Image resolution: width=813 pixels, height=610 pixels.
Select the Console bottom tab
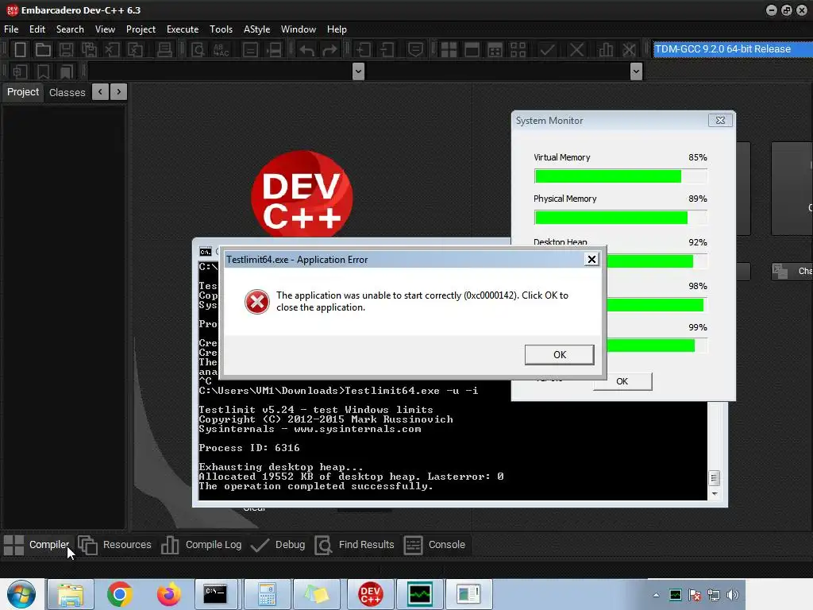tap(435, 545)
